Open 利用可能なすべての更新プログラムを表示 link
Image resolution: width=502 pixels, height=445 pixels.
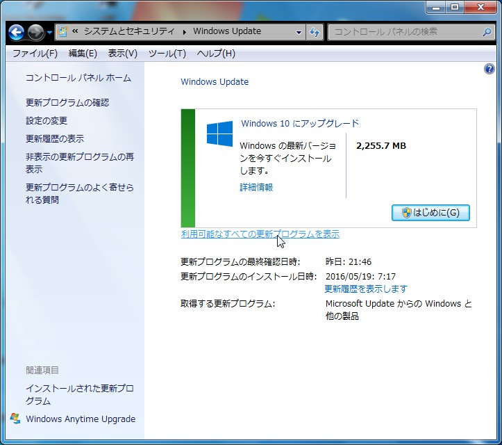pyautogui.click(x=260, y=234)
